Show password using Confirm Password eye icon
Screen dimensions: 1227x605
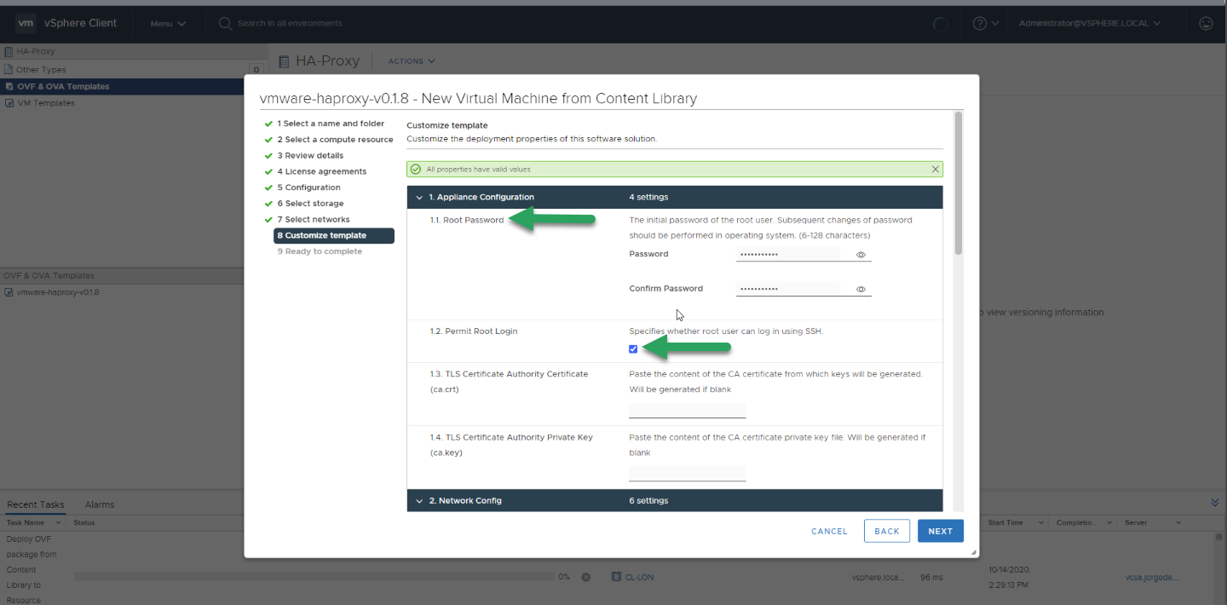point(861,290)
